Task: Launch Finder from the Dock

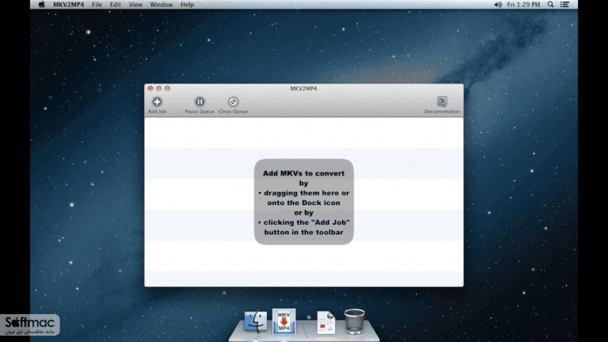Action: tap(255, 321)
